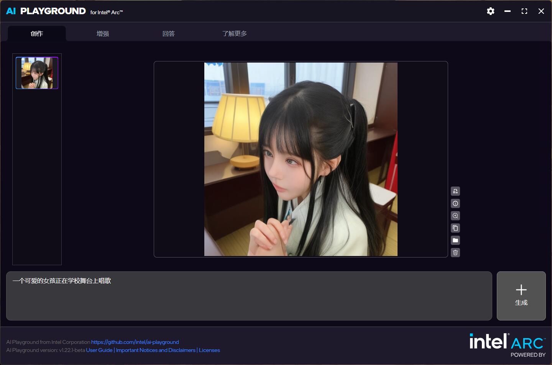Select the generated image thumbnail in sidebar
Screen dimensions: 552x365
(x=37, y=73)
